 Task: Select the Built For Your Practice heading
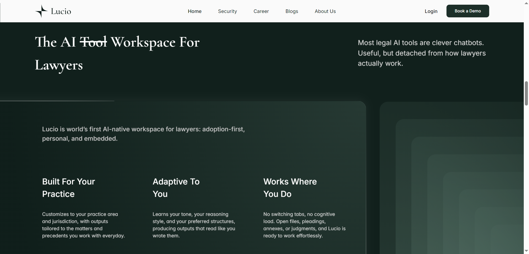pos(68,188)
